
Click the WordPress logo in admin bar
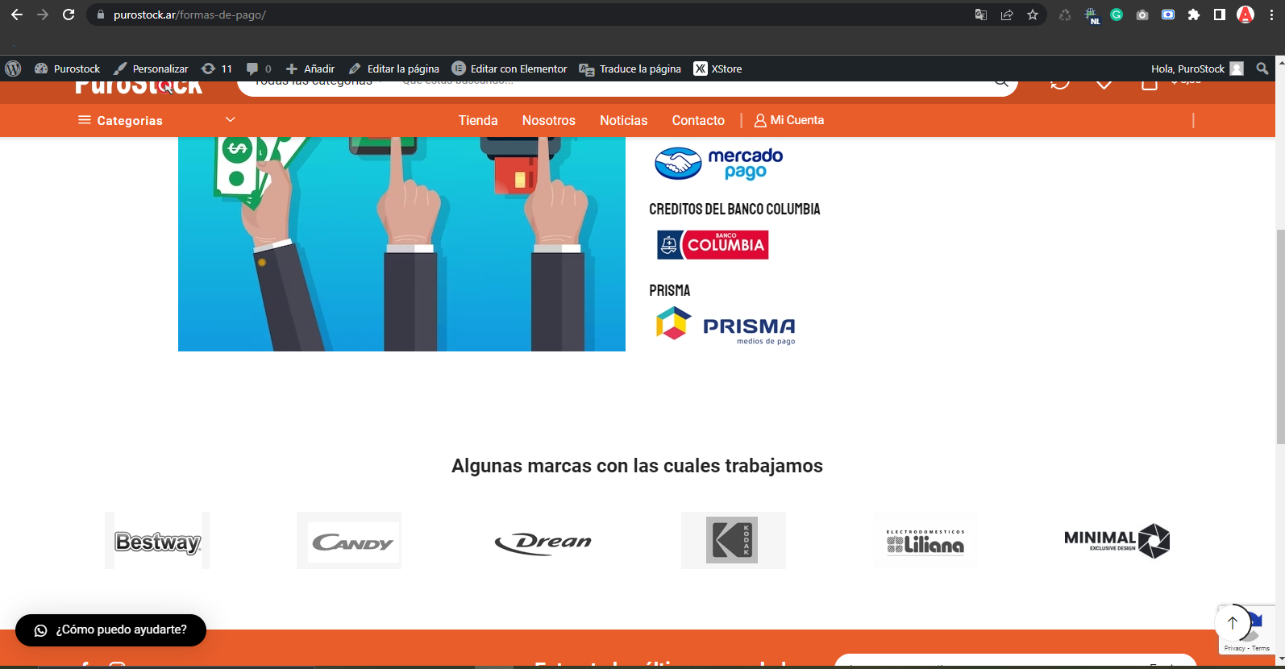(13, 69)
